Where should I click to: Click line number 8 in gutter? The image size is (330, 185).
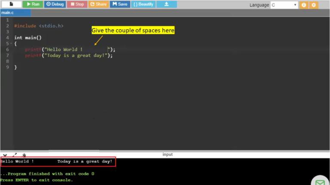pos(8,61)
